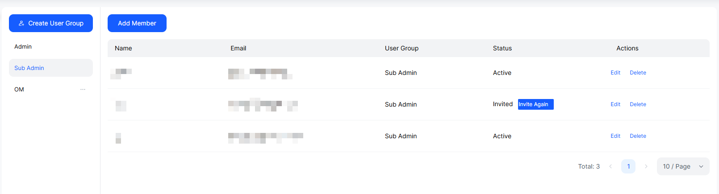Edit the third member in the table
719x194 pixels.
coord(615,136)
